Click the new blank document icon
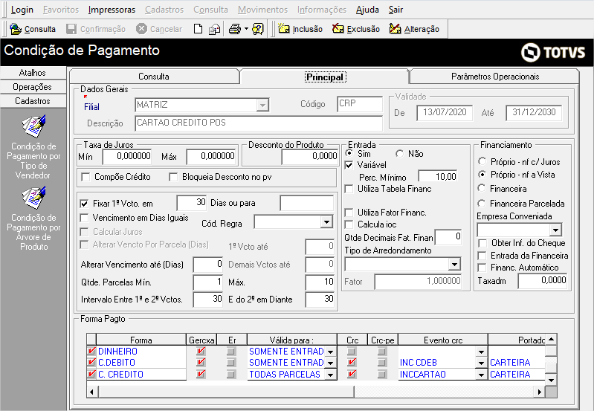Viewport: 594px width, 411px height. pyautogui.click(x=198, y=29)
